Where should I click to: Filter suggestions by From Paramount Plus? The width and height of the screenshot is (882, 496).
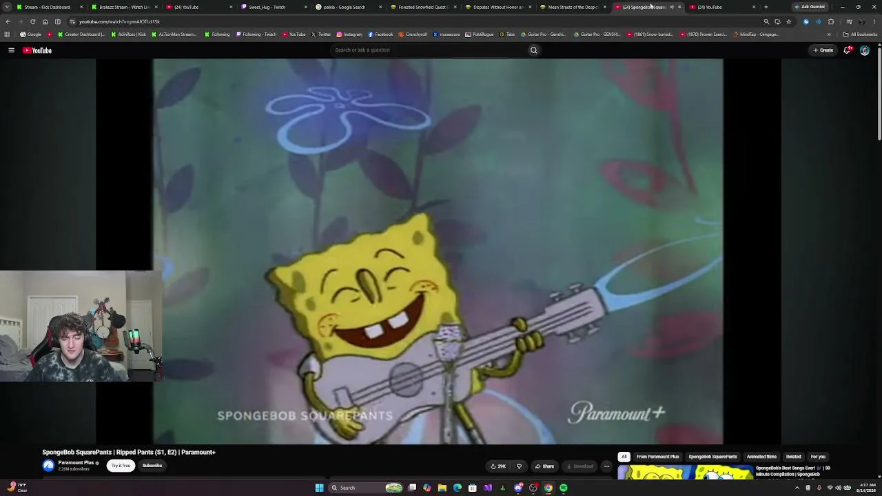657,457
